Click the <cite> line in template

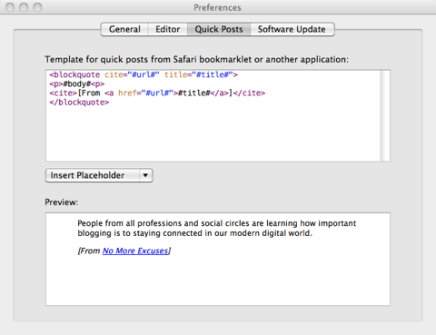point(157,93)
